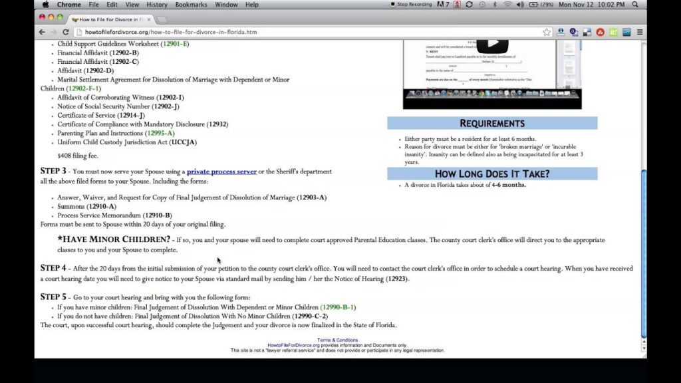Play the embedded YouTube video
This screenshot has height=383, width=681.
pos(493,45)
